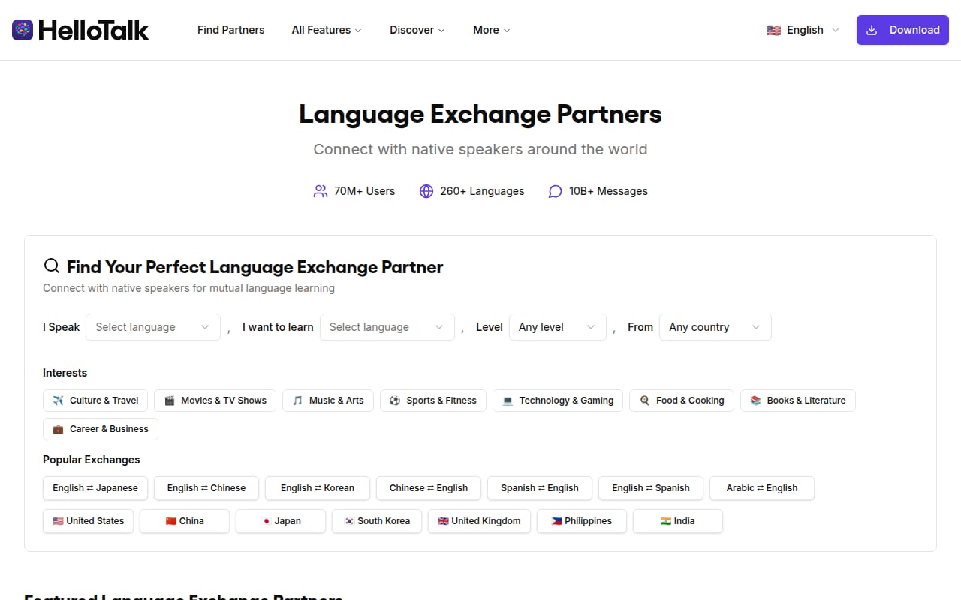Click the pan icon on Food & Cooking
Viewport: 961px width, 600px height.
click(644, 400)
